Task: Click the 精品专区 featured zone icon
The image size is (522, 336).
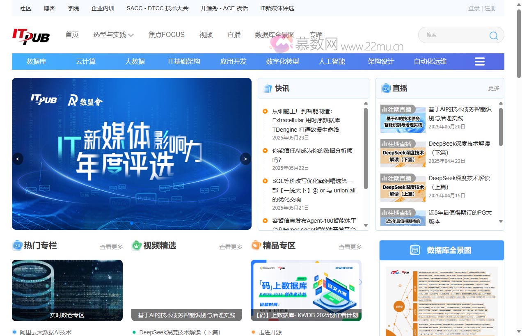Action: (256, 245)
